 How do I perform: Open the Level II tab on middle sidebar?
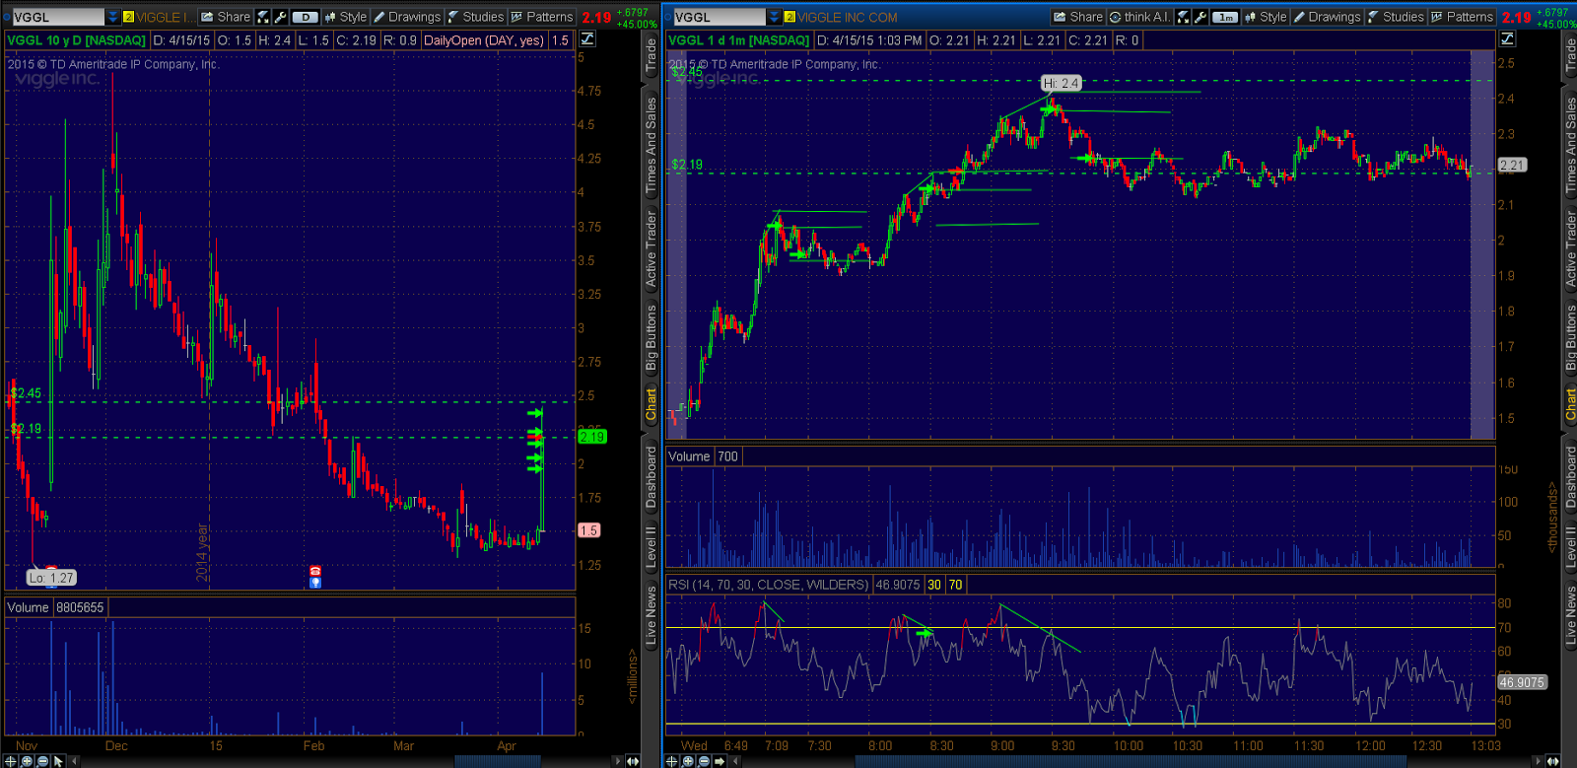tap(651, 545)
